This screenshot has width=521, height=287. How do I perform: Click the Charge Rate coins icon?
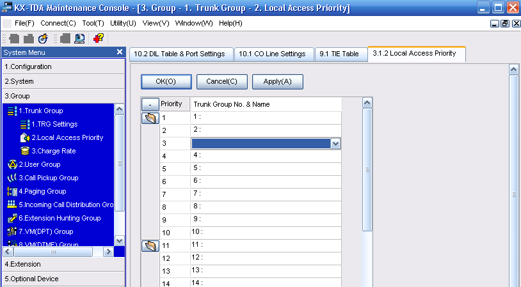coord(25,151)
